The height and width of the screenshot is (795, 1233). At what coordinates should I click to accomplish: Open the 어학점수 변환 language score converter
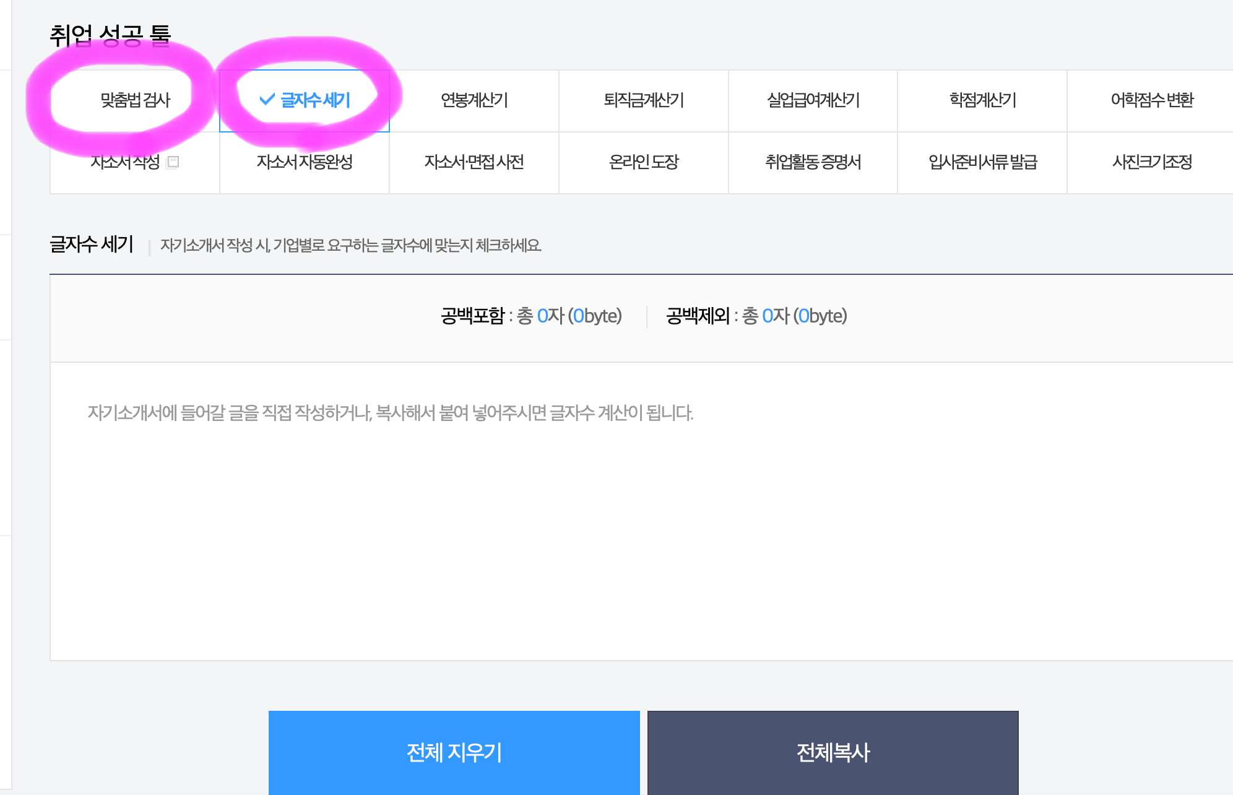coord(1151,100)
